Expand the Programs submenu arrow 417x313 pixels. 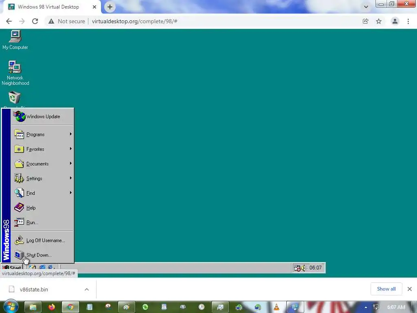click(70, 134)
